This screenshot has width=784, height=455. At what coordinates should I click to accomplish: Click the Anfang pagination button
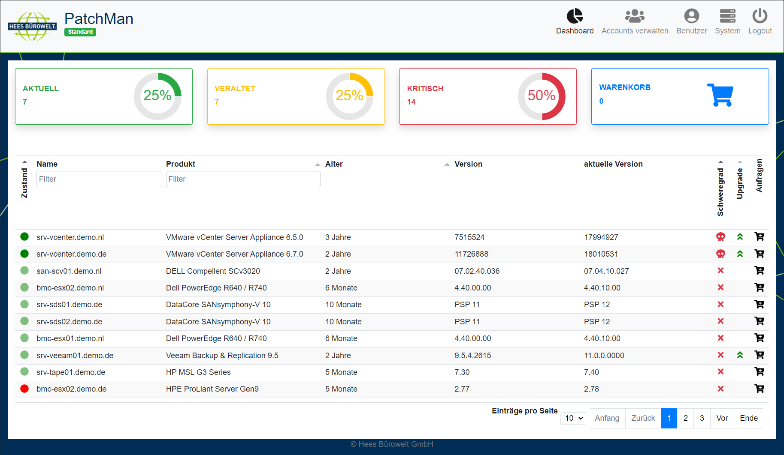(607, 418)
